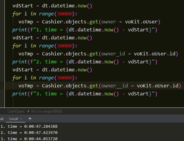Click the '3. time = 0:00:44.053720' output line

29,139
